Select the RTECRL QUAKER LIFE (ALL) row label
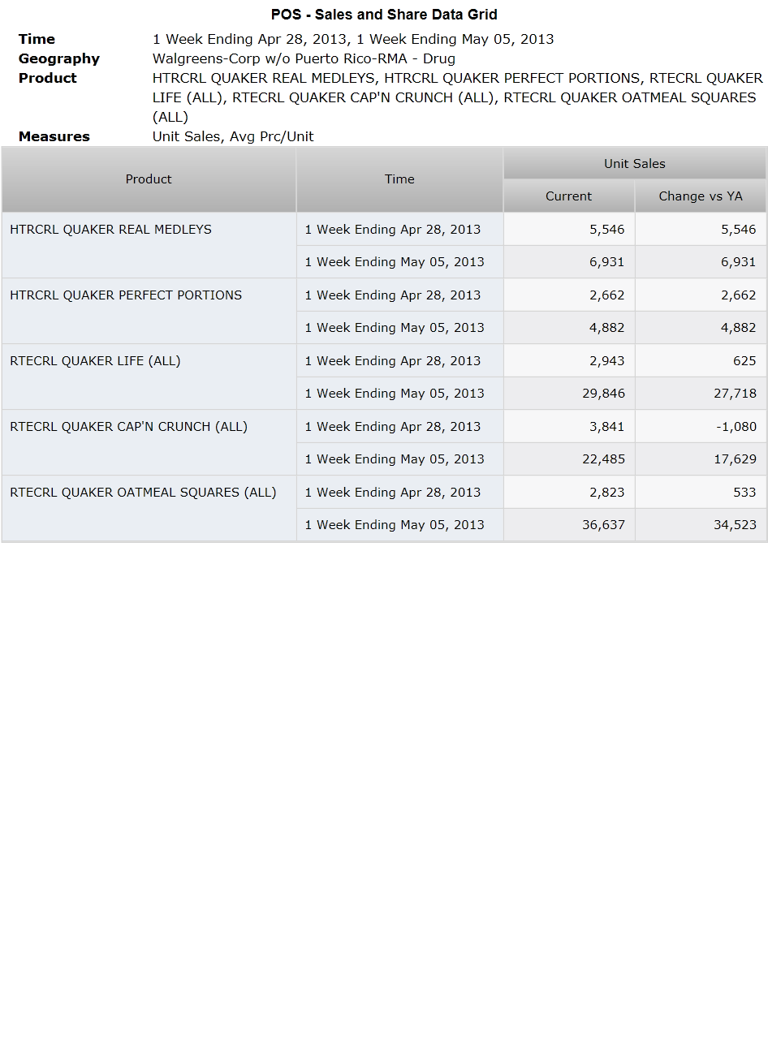The height and width of the screenshot is (1042, 768). [149, 377]
